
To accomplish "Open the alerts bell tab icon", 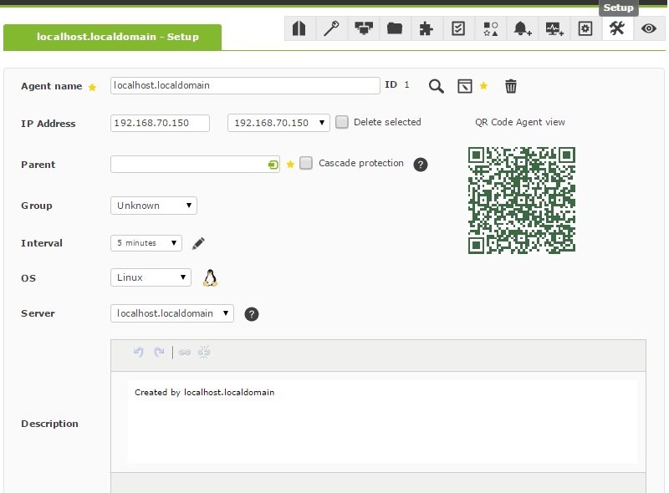I will click(522, 28).
